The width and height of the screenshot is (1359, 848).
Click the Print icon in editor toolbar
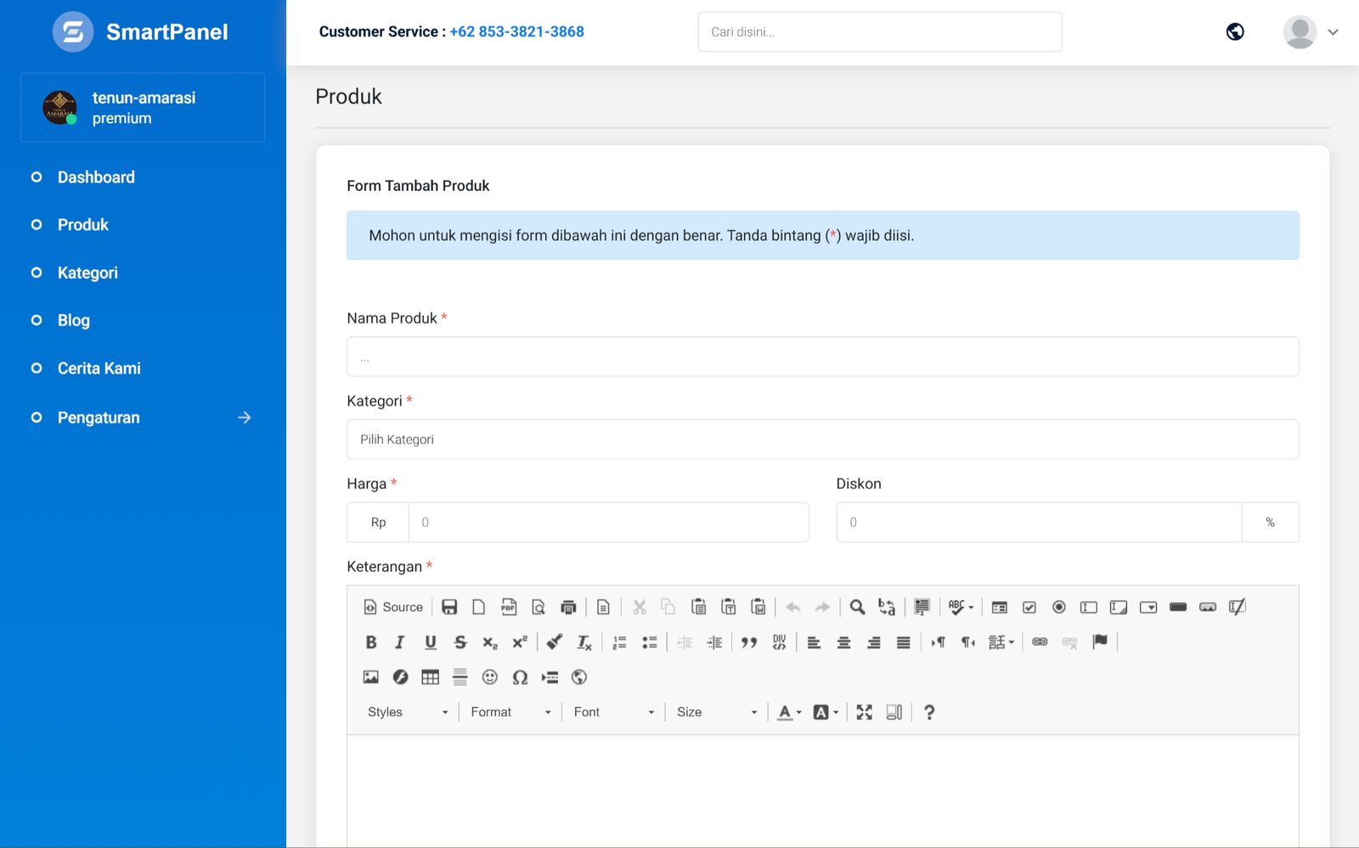(x=568, y=607)
